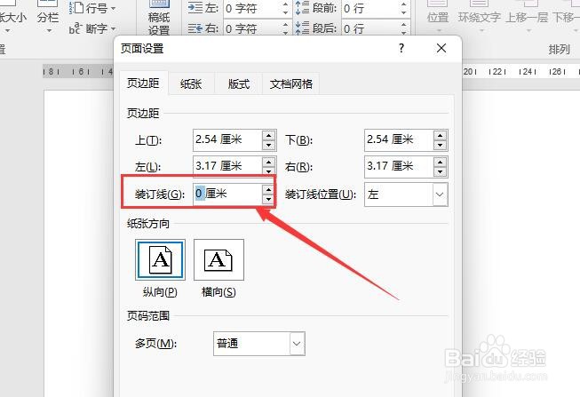Click the 段后 spacing after icon

(x=302, y=28)
